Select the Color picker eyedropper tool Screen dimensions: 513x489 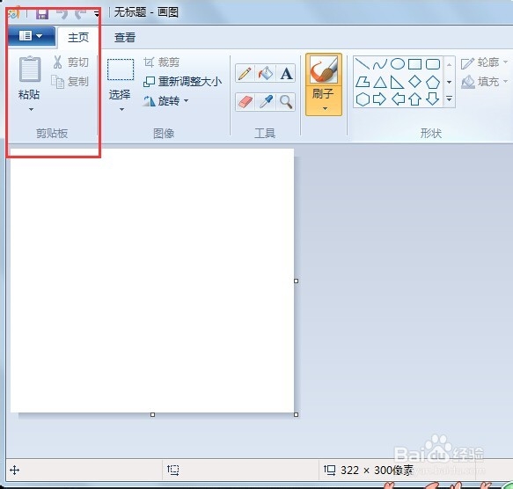pos(266,102)
